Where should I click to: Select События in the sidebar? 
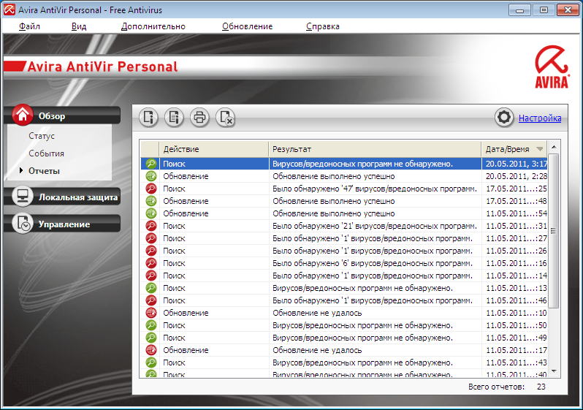pyautogui.click(x=47, y=153)
